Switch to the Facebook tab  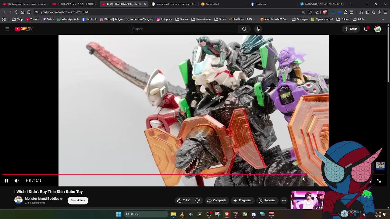273,4
